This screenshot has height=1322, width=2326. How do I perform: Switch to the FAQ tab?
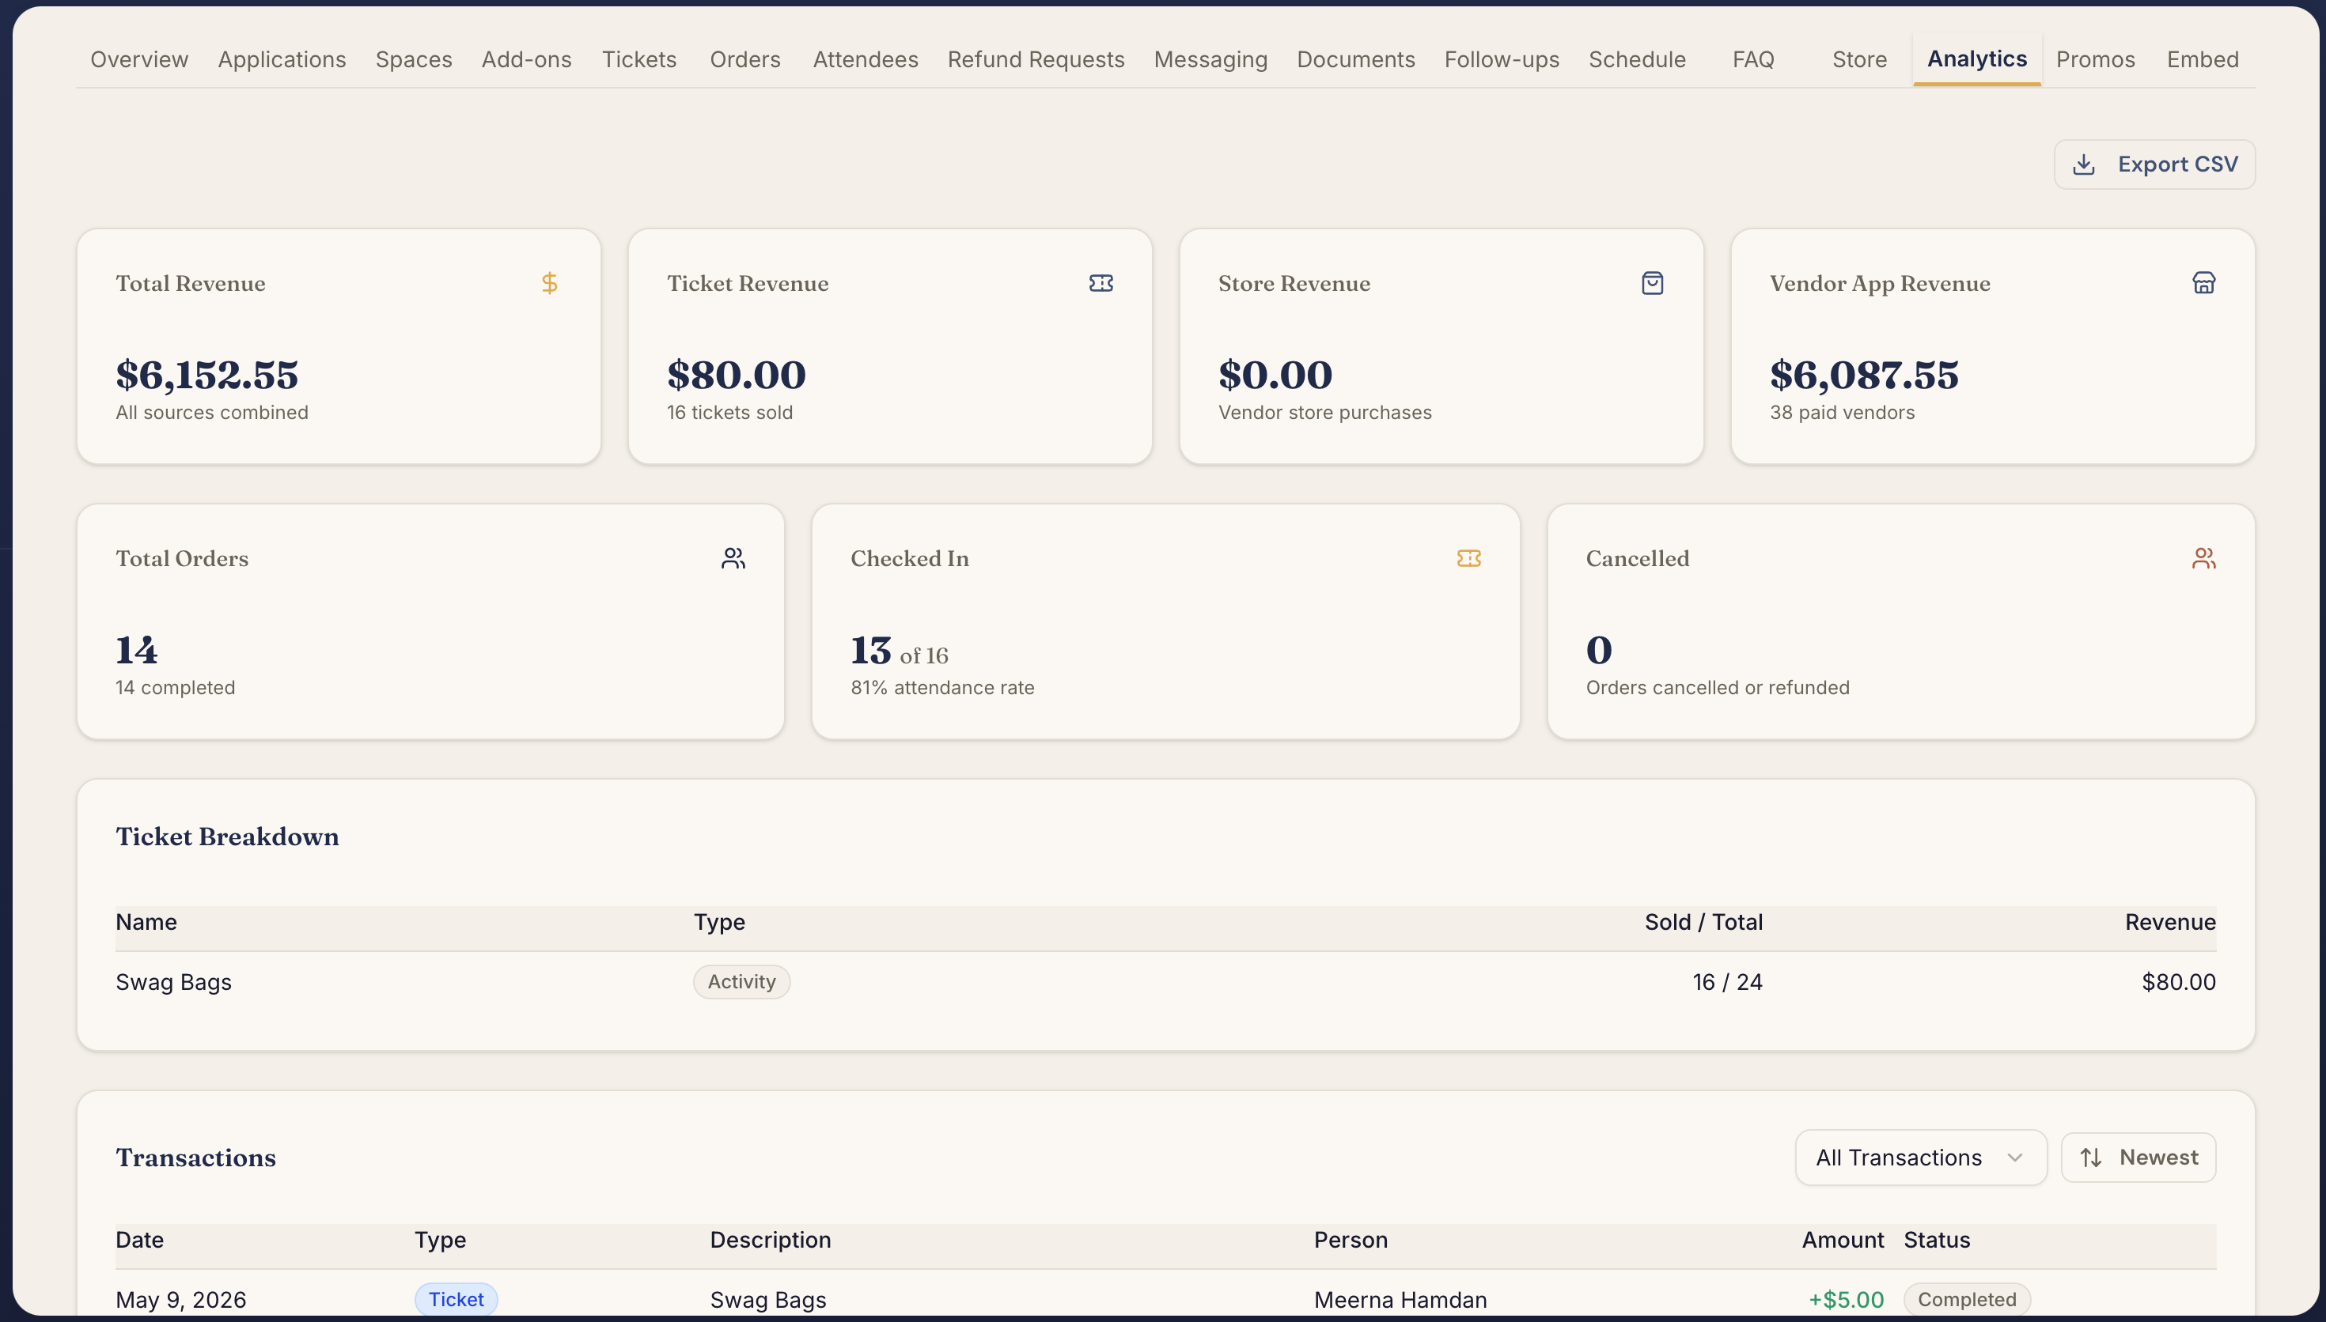click(1753, 60)
